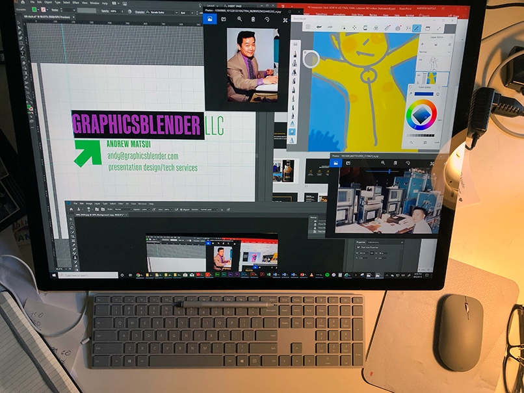
Task: Toggle SketchBook symmetry tool
Action: [408, 29]
